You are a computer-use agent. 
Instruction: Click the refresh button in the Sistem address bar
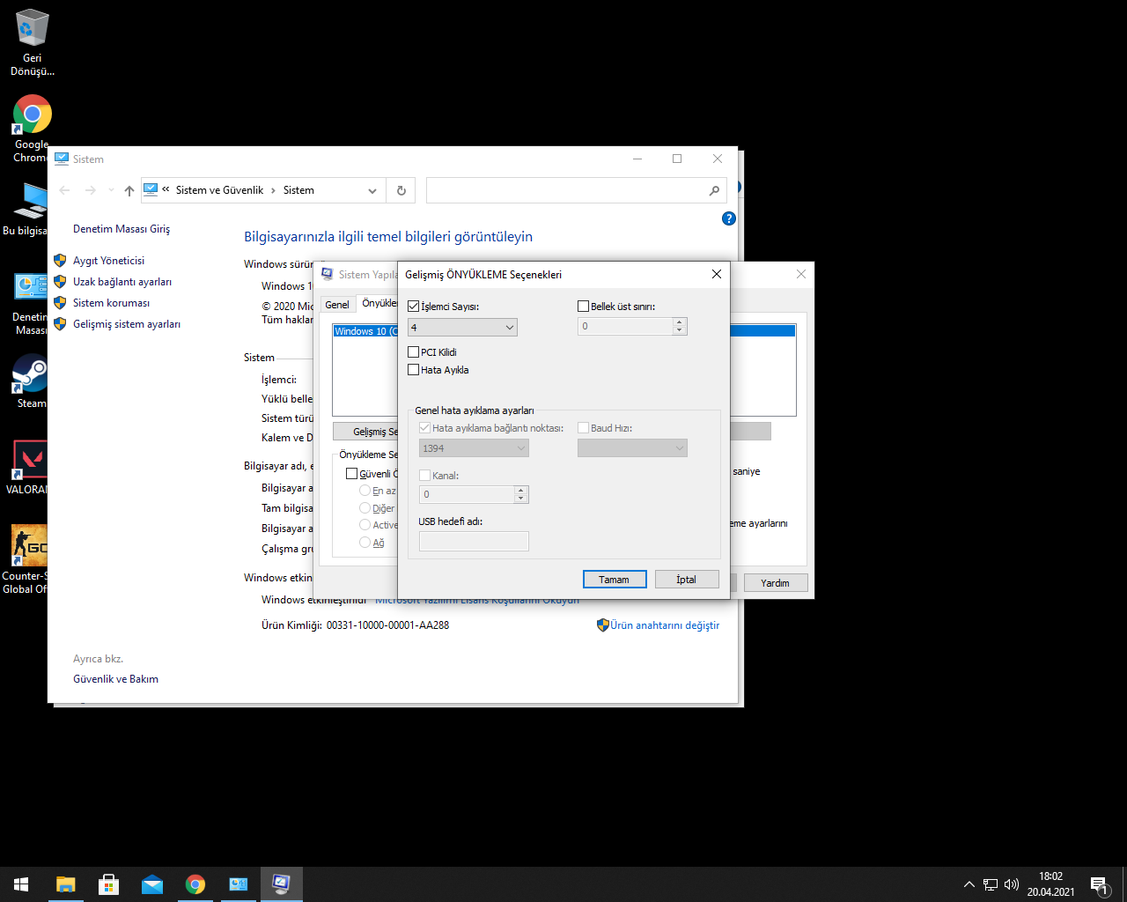point(401,190)
